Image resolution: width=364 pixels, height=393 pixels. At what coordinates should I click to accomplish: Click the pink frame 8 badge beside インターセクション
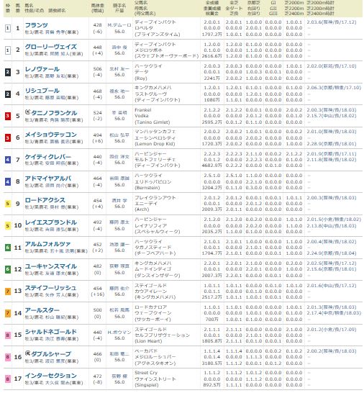[x=8, y=379]
